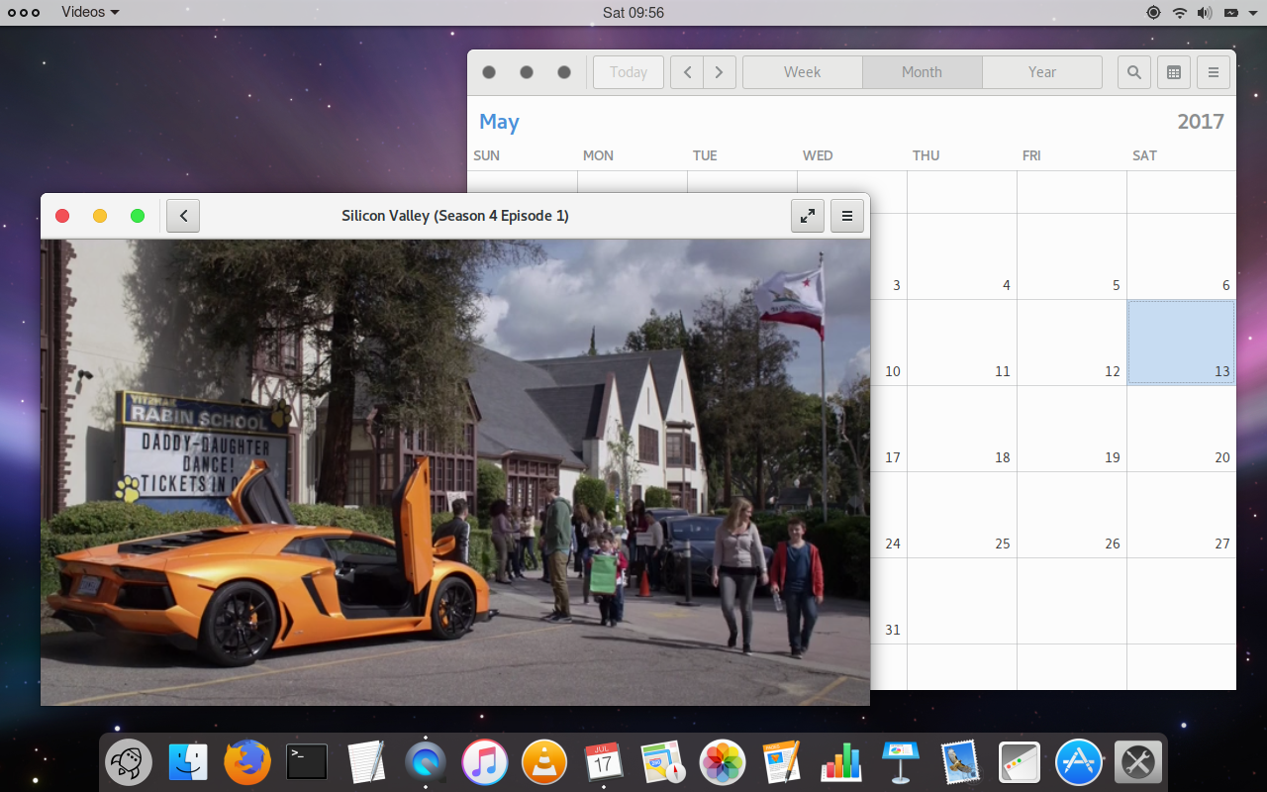Go to next month in Calendar

(x=720, y=72)
